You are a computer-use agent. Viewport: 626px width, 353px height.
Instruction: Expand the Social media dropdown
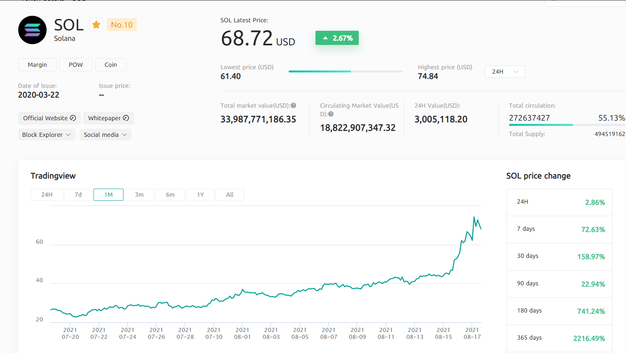coord(105,134)
